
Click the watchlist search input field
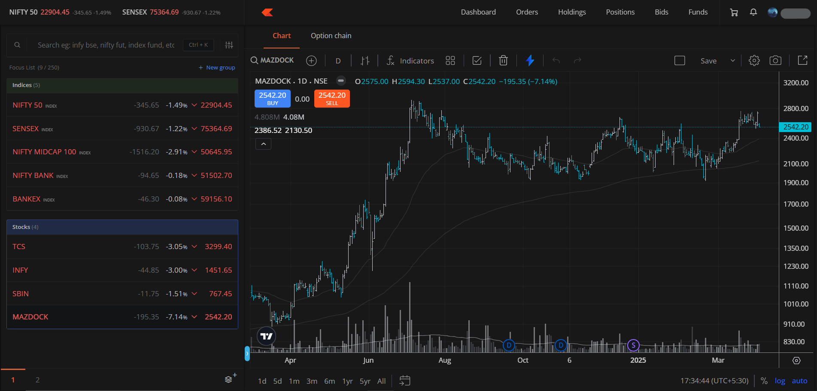tap(106, 45)
